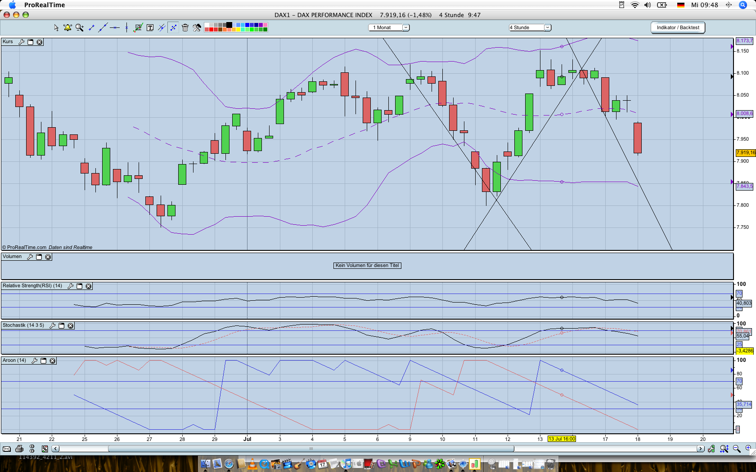Select the yellow color swatch
Viewport: 756px width, 472px height.
[x=238, y=30]
